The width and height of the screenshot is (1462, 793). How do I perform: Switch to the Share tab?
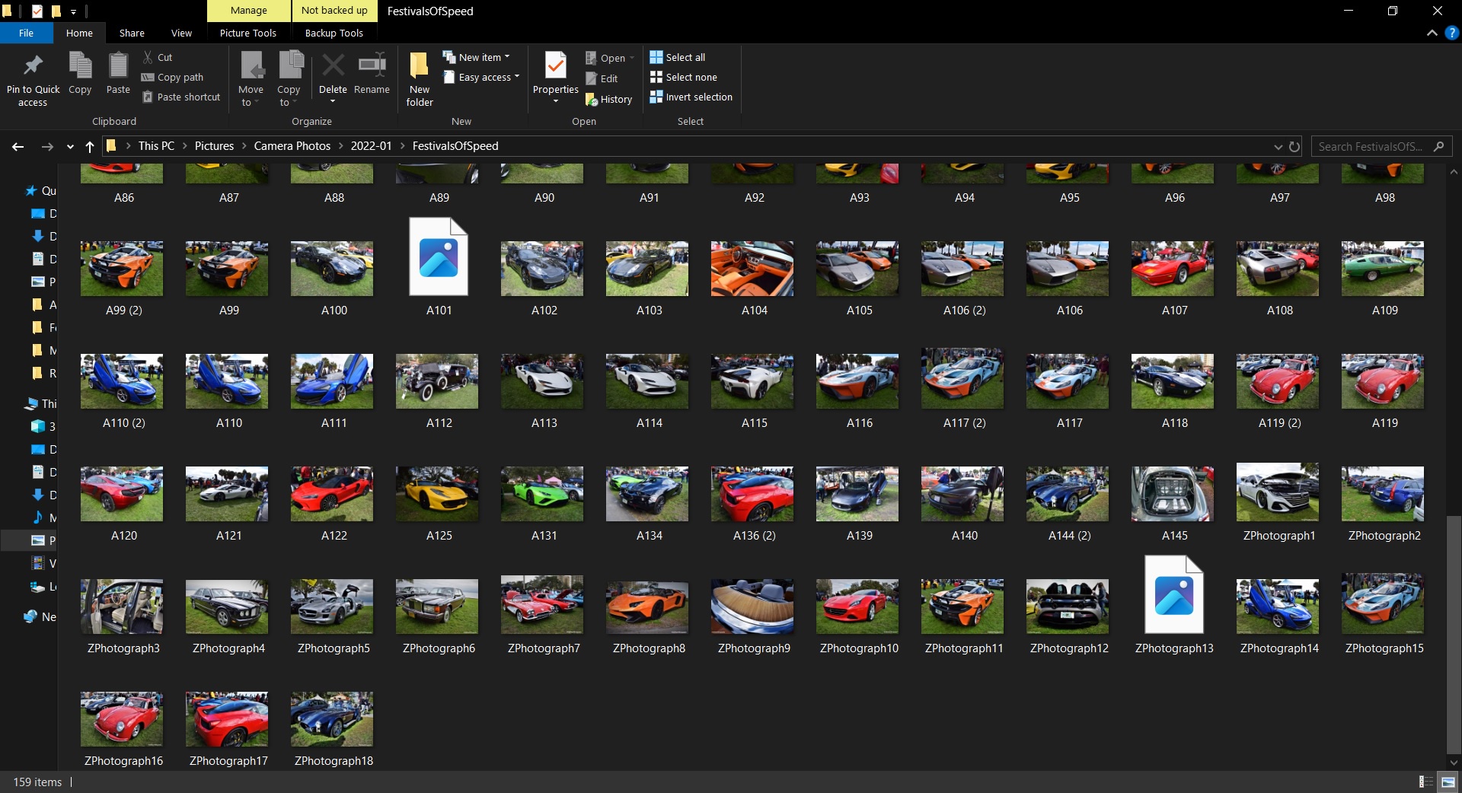click(132, 33)
